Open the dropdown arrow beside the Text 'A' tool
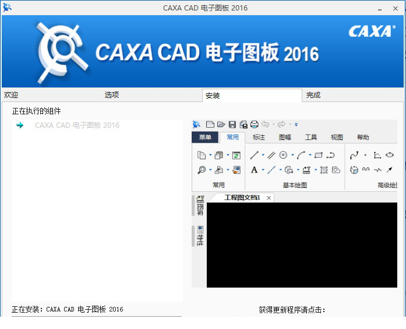 pyautogui.click(x=263, y=170)
